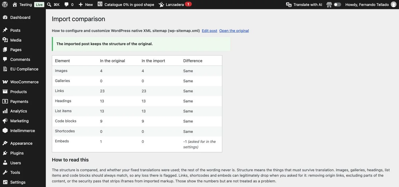Click the 'In the original' column header
The width and height of the screenshot is (399, 187).
[x=112, y=61]
